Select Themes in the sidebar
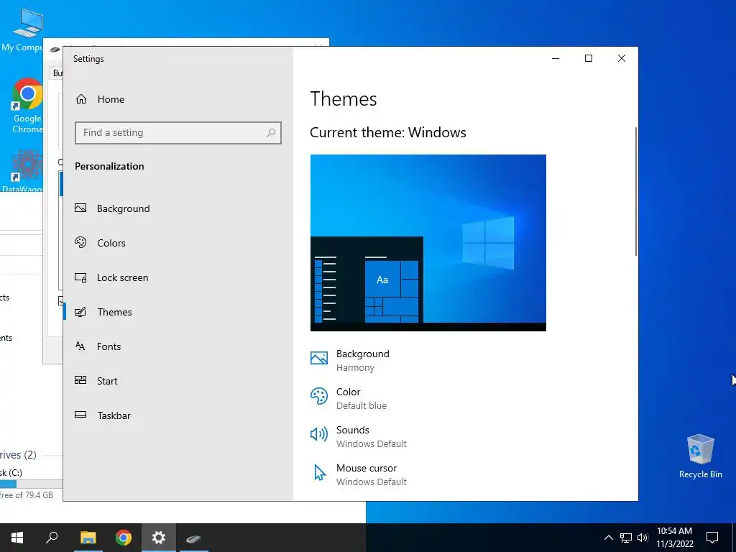Screen dimensions: 736x552 tap(178, 312)
